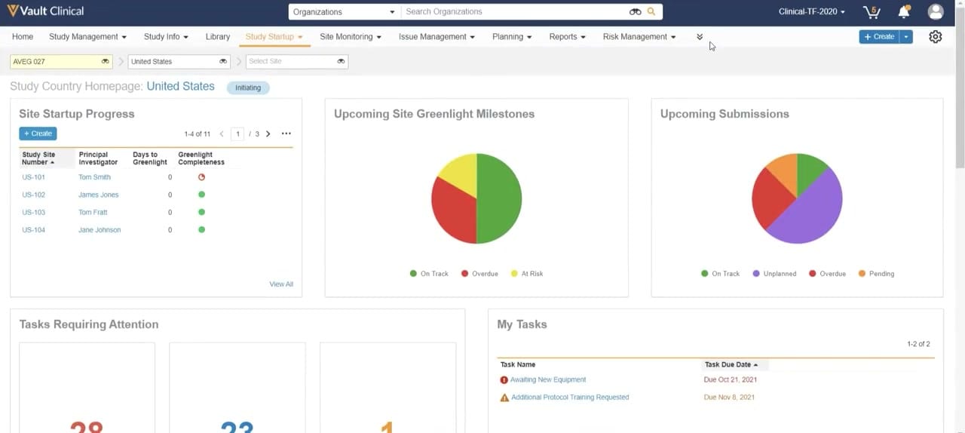This screenshot has width=965, height=433.
Task: Toggle At Risk legend item
Action: (526, 274)
